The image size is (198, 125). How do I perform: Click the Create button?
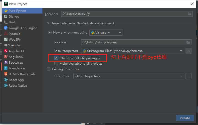(185, 118)
